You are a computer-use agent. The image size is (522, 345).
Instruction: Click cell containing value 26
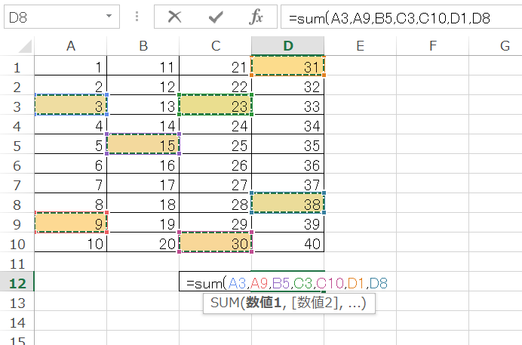(216, 164)
